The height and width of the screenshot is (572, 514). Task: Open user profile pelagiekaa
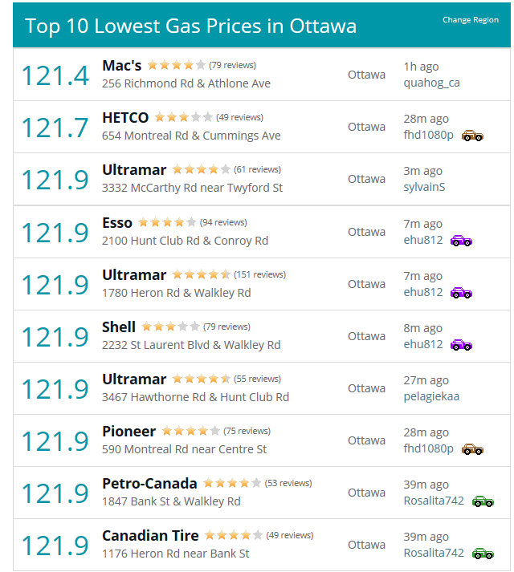point(431,396)
